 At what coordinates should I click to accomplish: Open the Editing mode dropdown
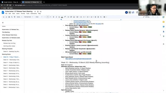point(148,17)
